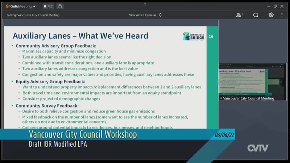Viewport: 290px width, 163px height.
Task: Click the GoToMeeting daisy logo icon
Action: [x=8, y=6]
